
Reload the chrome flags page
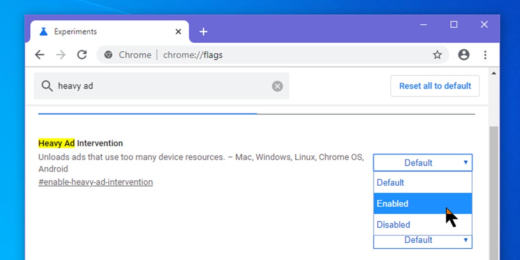[x=82, y=55]
